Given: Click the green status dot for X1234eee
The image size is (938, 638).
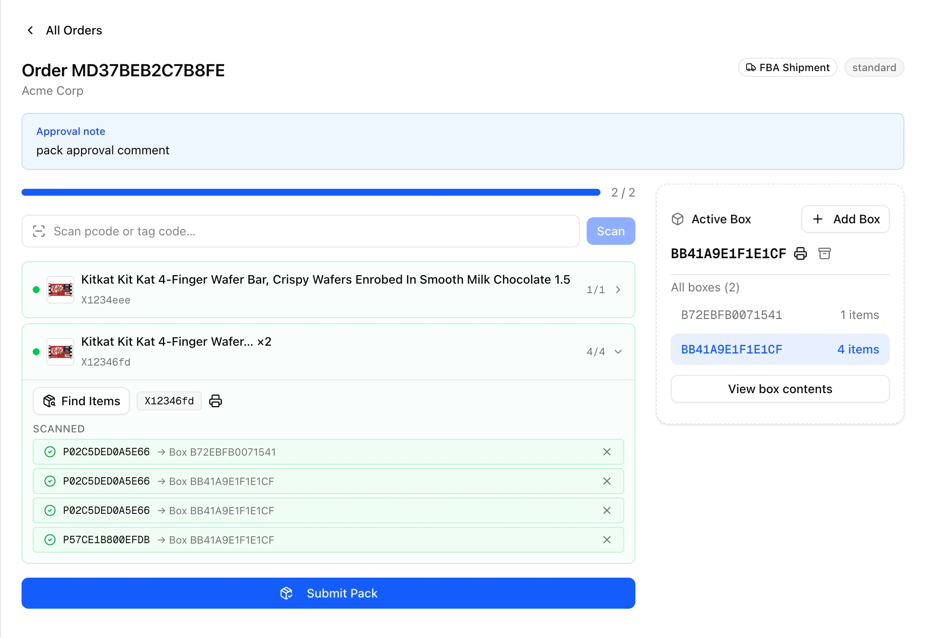Looking at the screenshot, I should click(36, 290).
